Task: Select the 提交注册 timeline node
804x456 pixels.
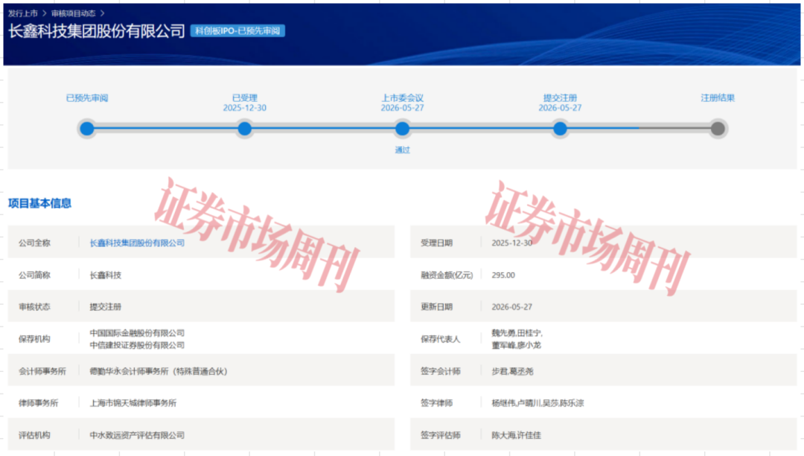Action: (x=560, y=128)
